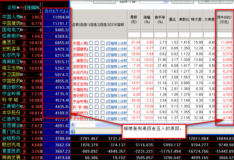Select 联创光电 in the left stock list
Screen dimensions: 234x160
point(11,145)
